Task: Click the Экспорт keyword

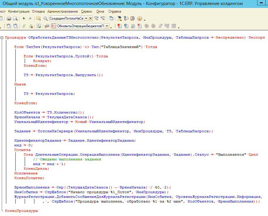Action: click(257, 37)
